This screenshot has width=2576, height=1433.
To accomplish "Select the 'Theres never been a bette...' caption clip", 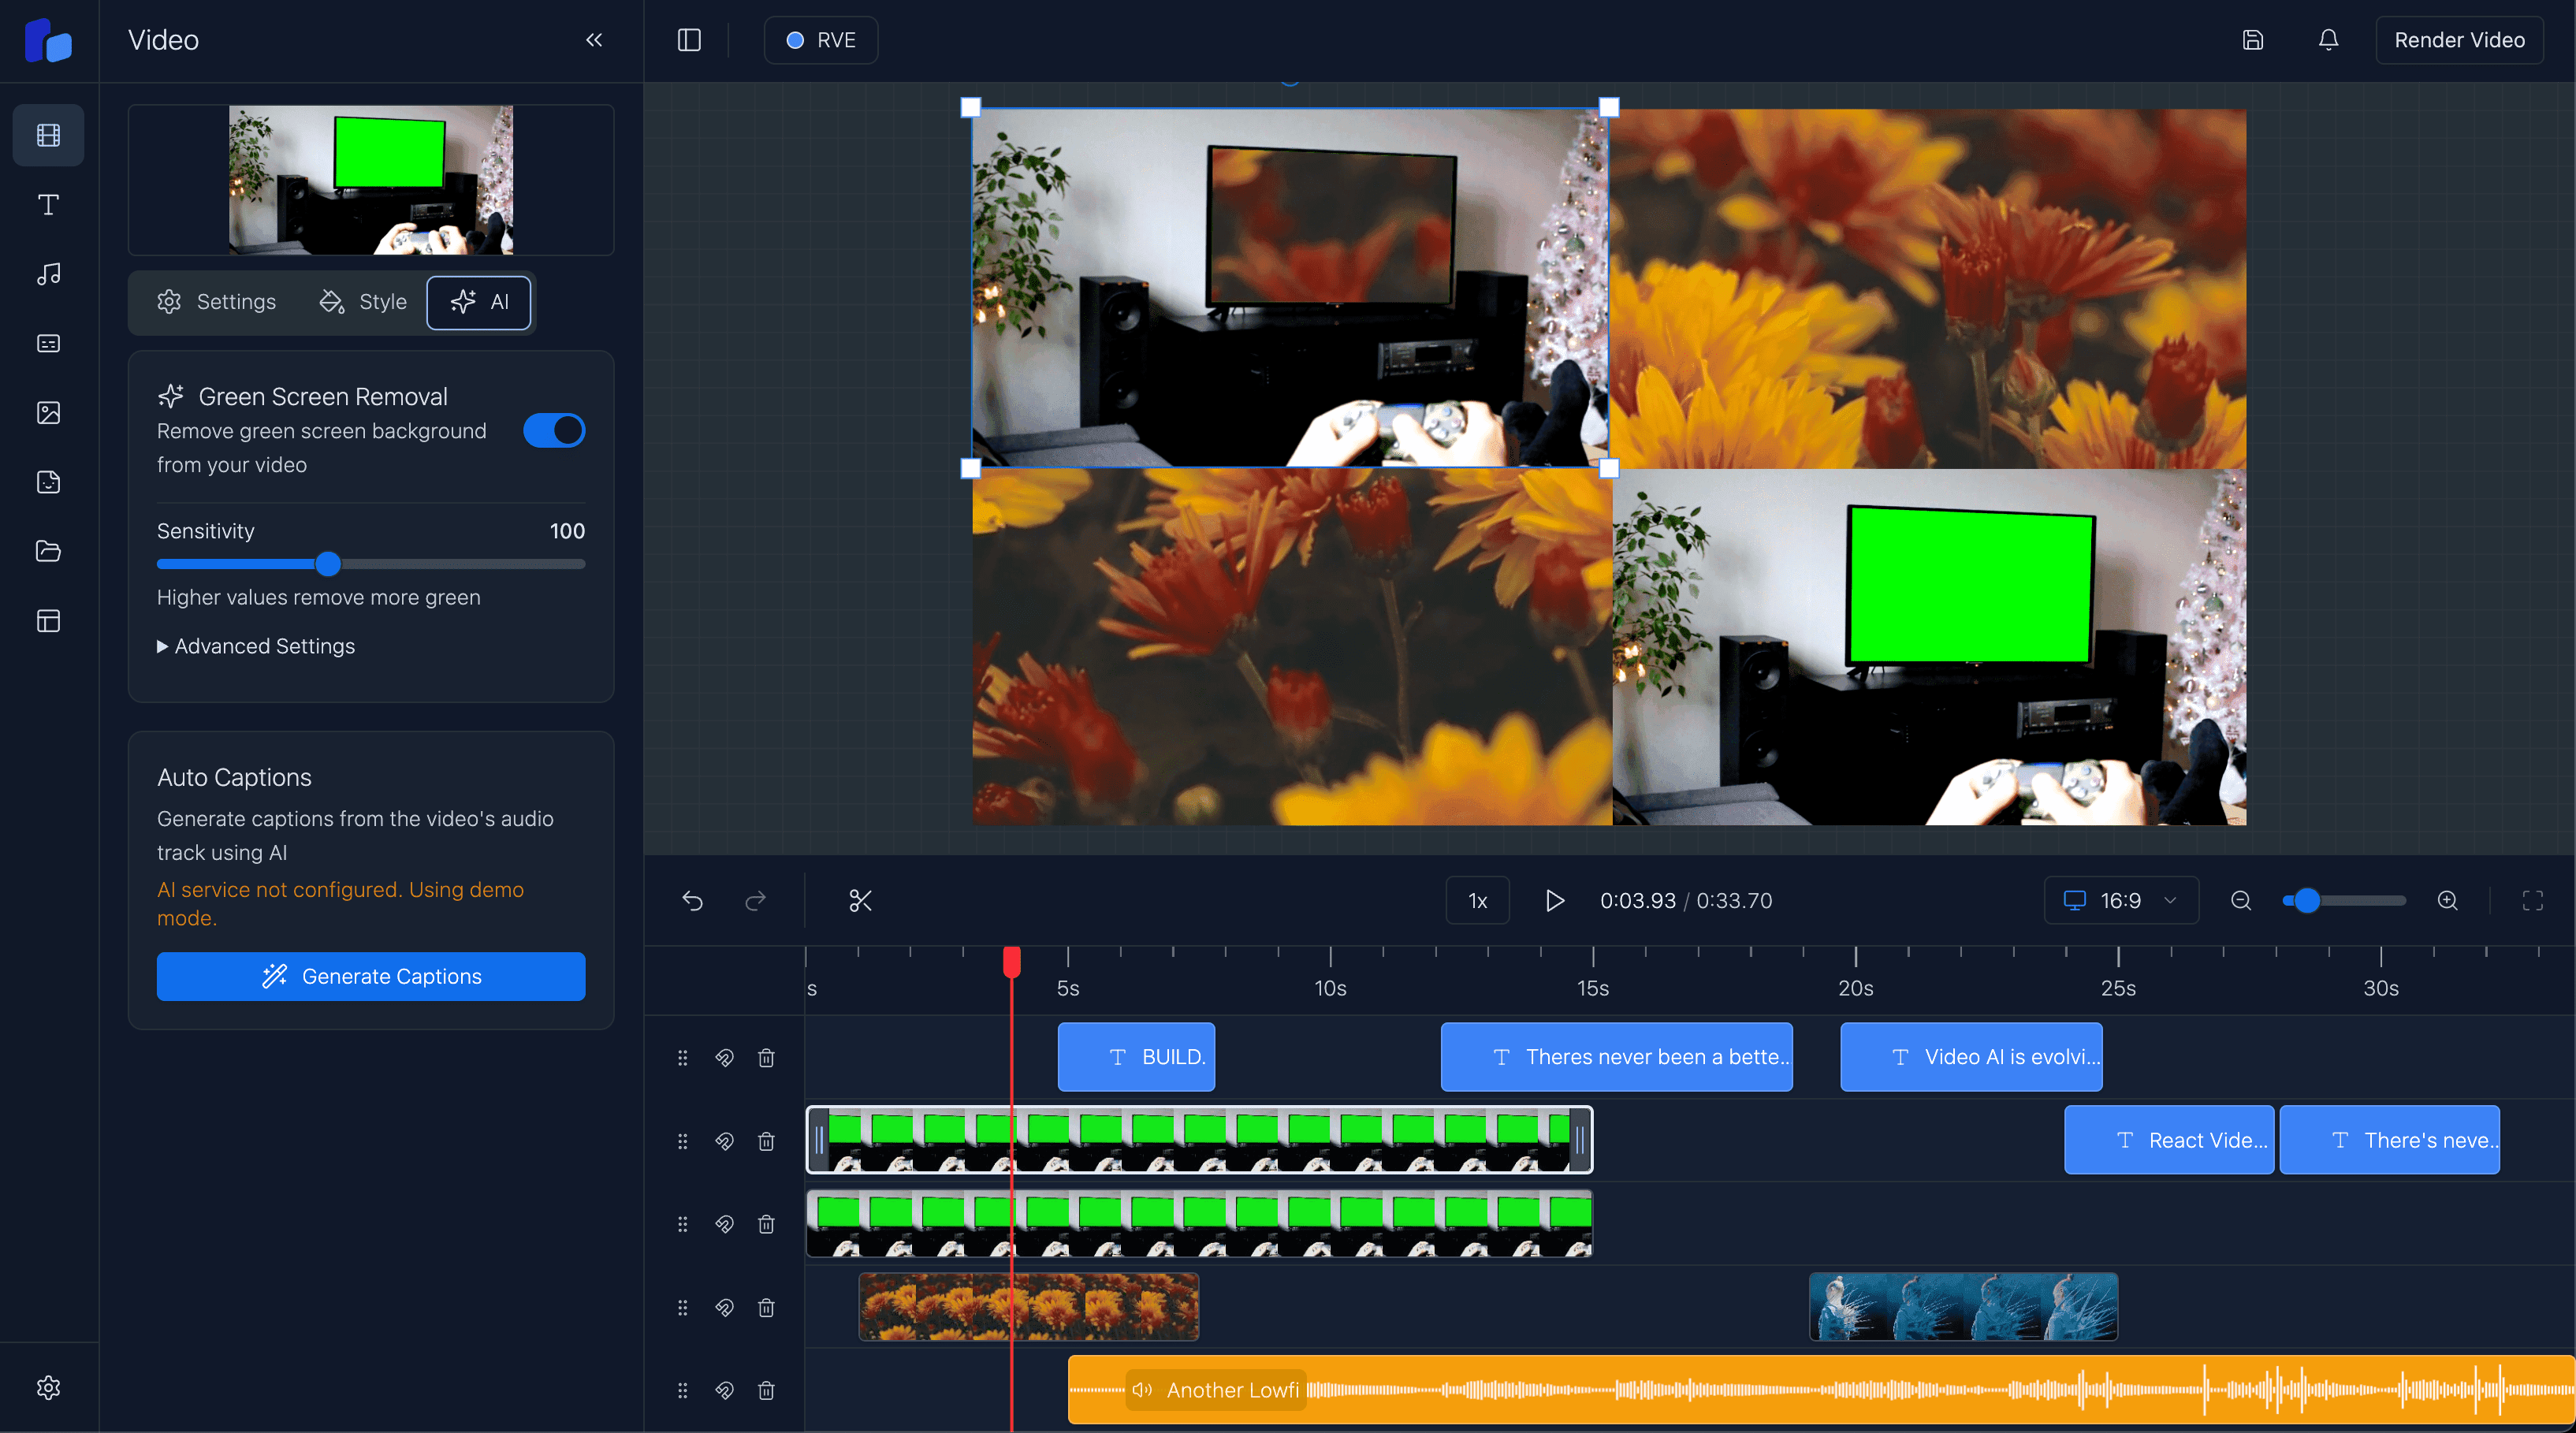I will [1617, 1057].
